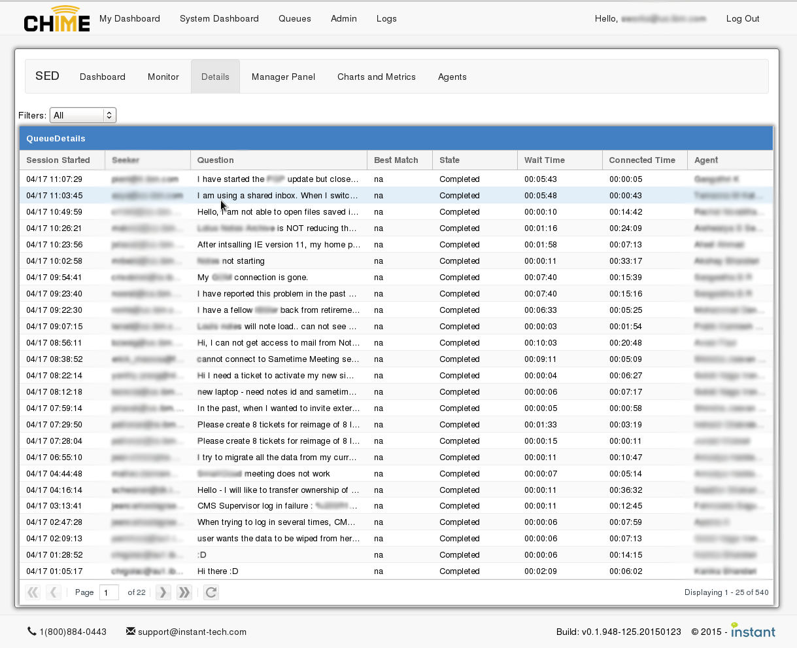Select session started 04/17 07:59:14

(x=54, y=408)
